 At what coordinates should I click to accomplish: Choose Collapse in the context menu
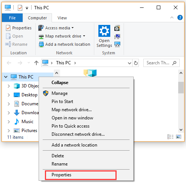pos(86,83)
